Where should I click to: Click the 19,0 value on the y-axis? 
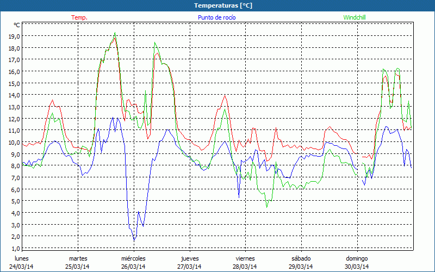click(14, 36)
